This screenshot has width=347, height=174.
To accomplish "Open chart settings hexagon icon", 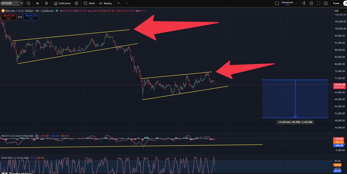I will click(311, 3).
